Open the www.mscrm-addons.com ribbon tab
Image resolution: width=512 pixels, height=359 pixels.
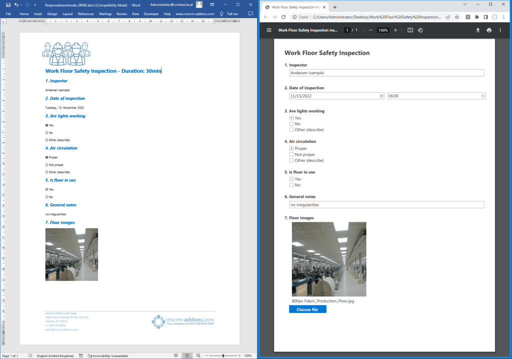pyautogui.click(x=195, y=14)
